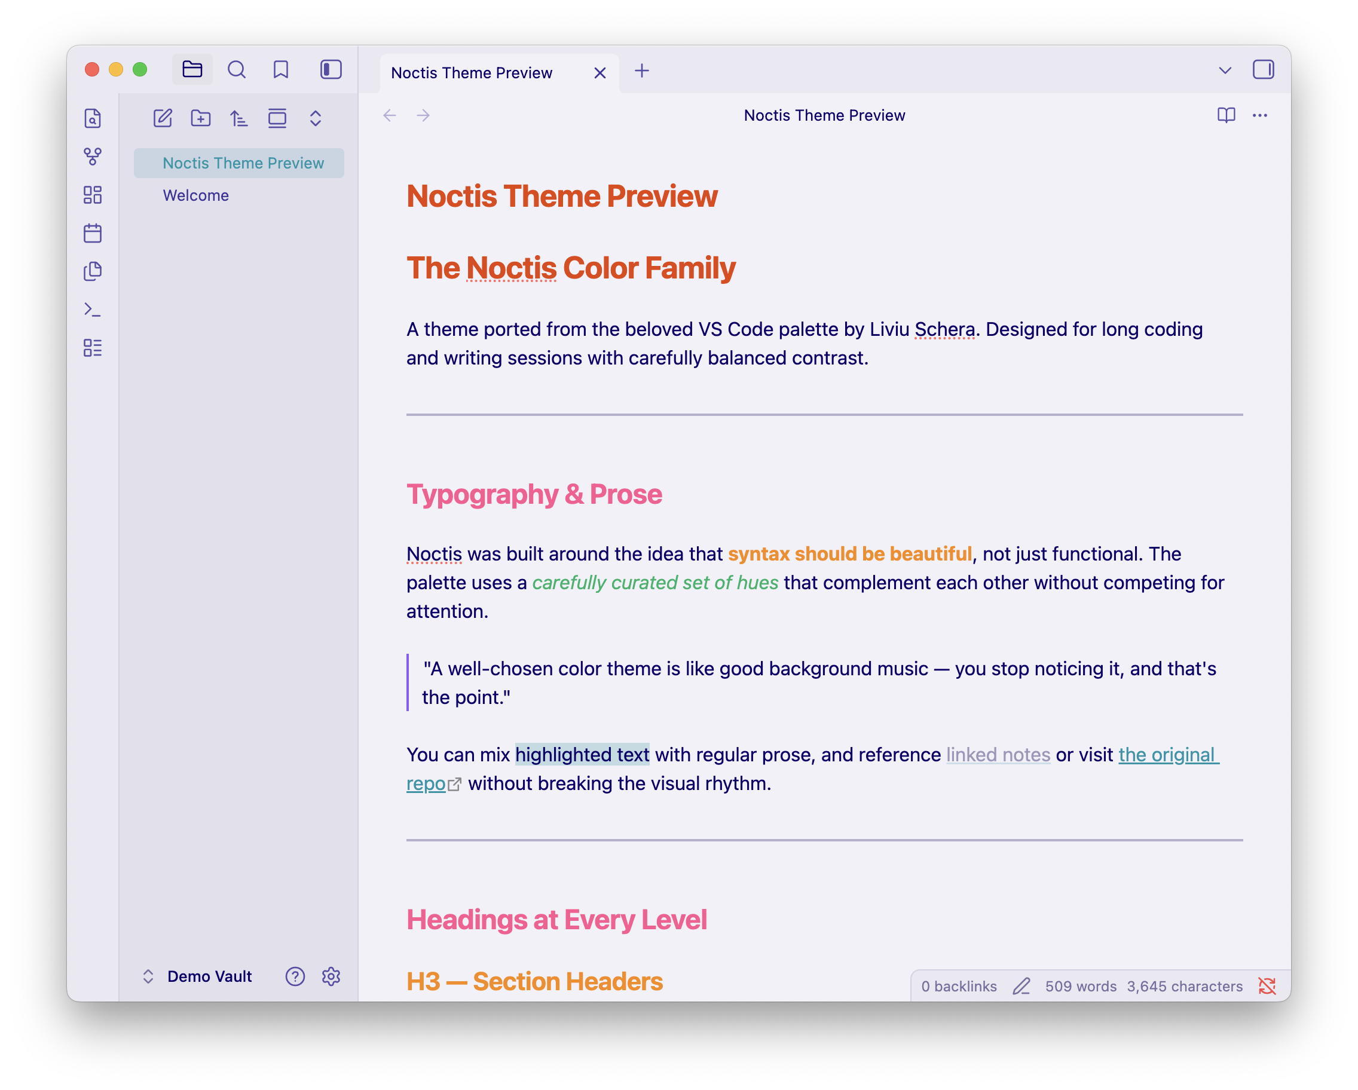
Task: Open settings gear icon
Action: coord(331,976)
